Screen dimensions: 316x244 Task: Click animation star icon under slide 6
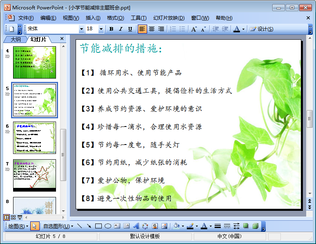point(7,131)
